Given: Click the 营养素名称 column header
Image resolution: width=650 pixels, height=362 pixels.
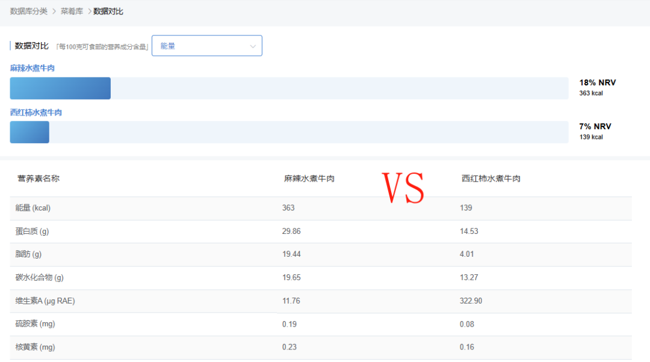Looking at the screenshot, I should point(39,179).
